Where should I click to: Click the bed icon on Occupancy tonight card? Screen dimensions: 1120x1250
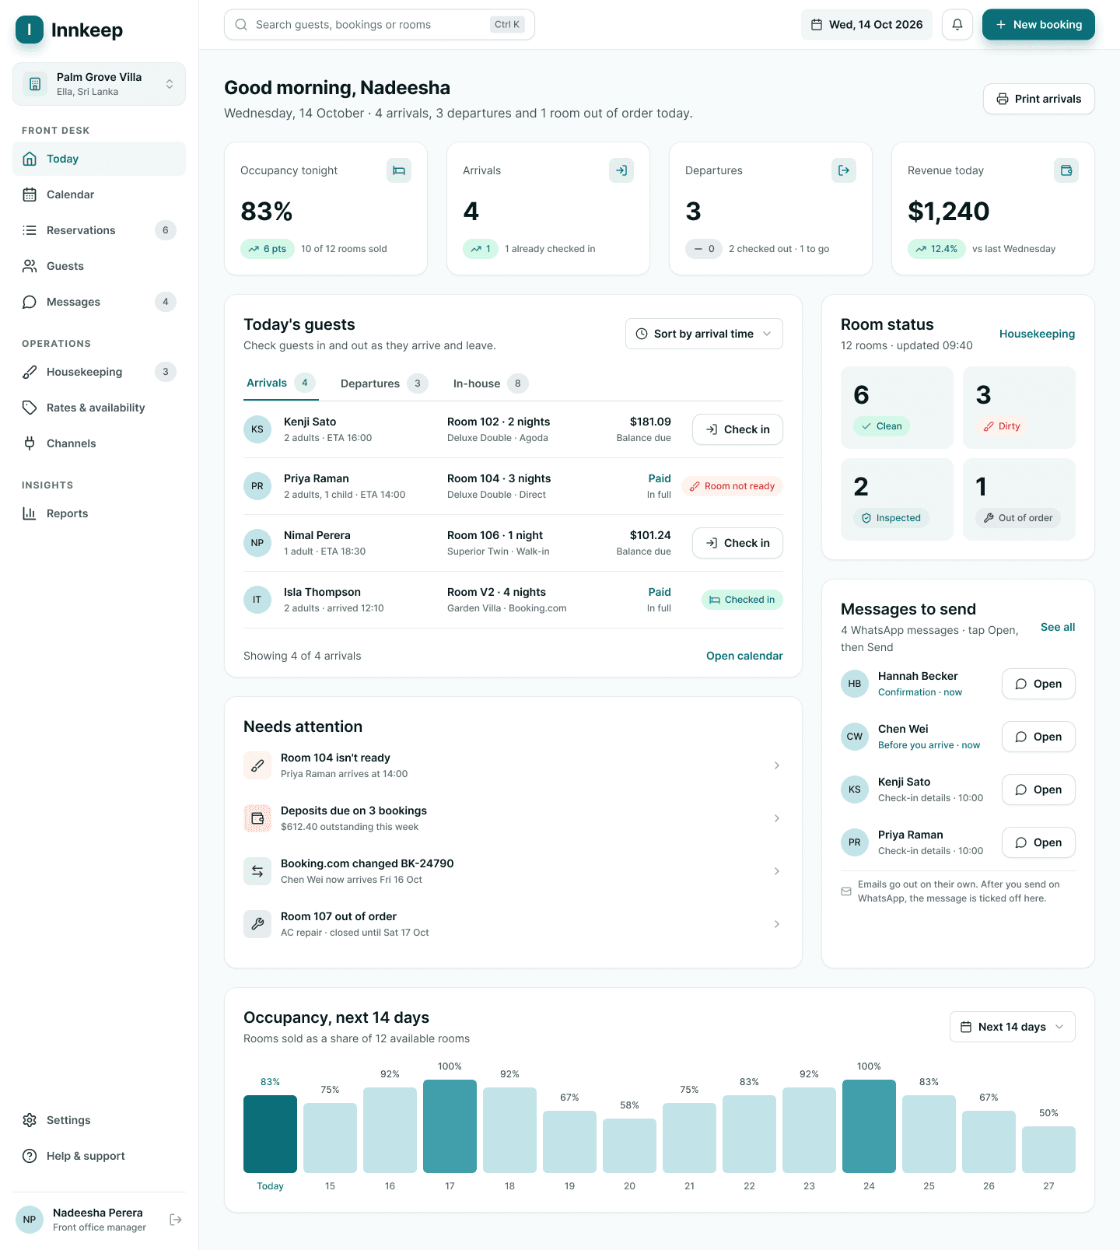[399, 170]
